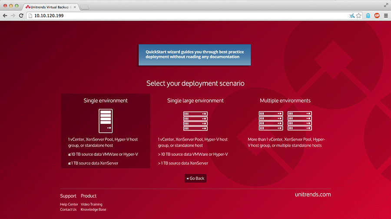Screen dimensions: 391x219
Task: Open the Adblock Plus extension icon
Action: coord(377,16)
